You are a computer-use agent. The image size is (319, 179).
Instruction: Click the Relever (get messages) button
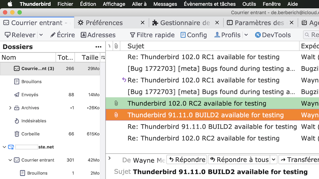pyautogui.click(x=20, y=35)
